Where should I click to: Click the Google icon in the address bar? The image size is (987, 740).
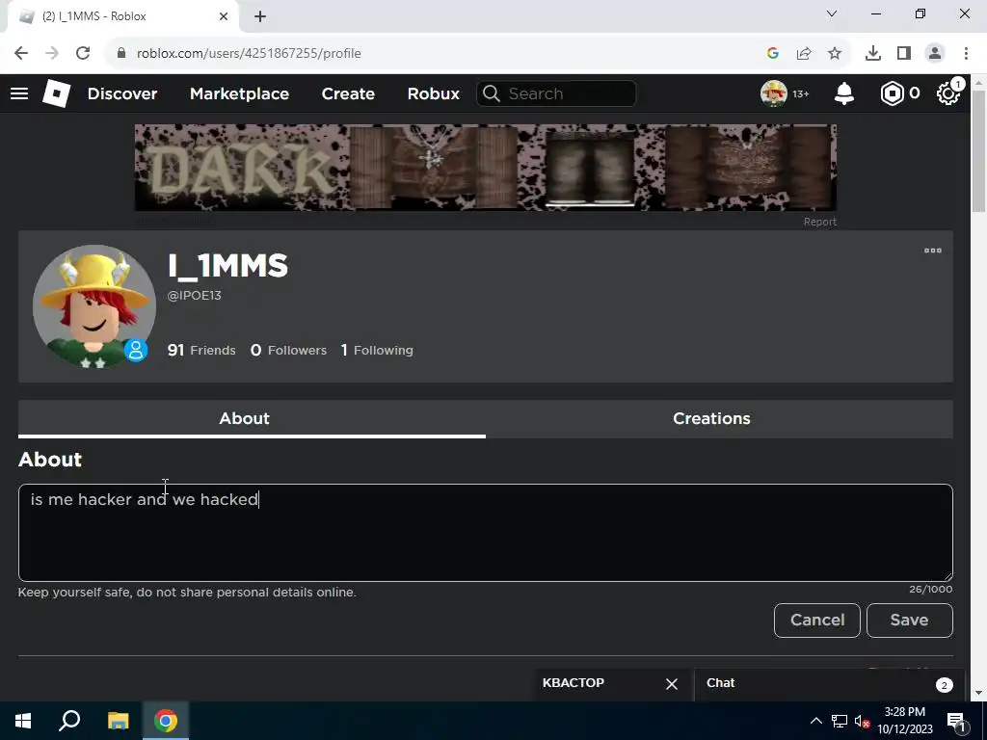click(x=773, y=54)
